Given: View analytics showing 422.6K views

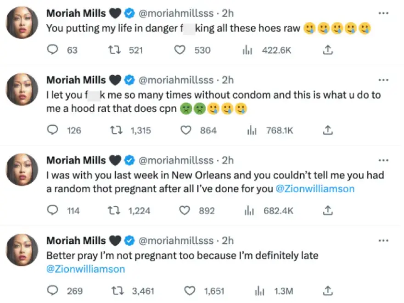Looking at the screenshot, I should tap(248, 50).
